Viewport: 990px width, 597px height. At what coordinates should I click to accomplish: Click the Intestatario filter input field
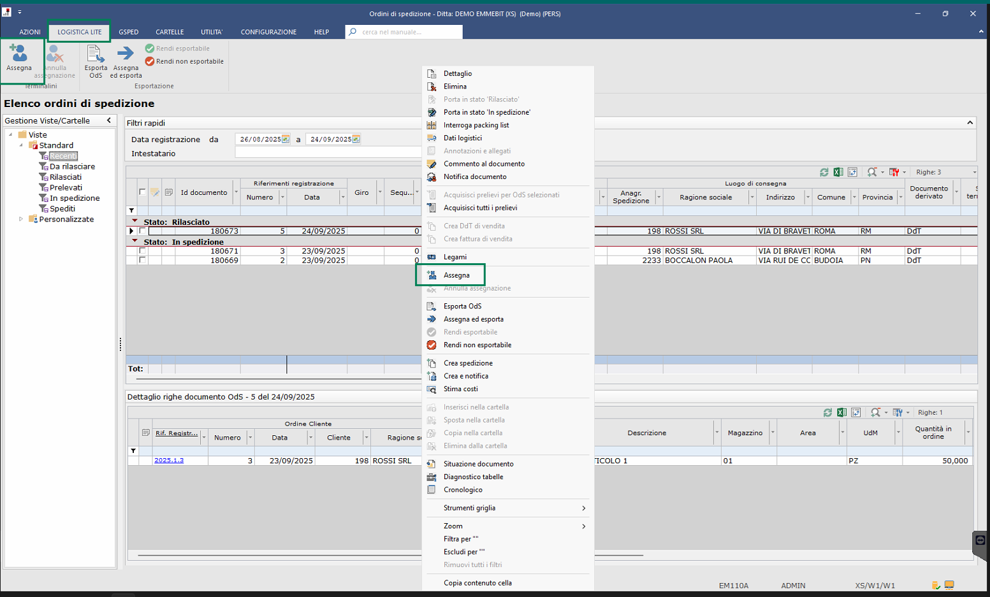click(328, 154)
